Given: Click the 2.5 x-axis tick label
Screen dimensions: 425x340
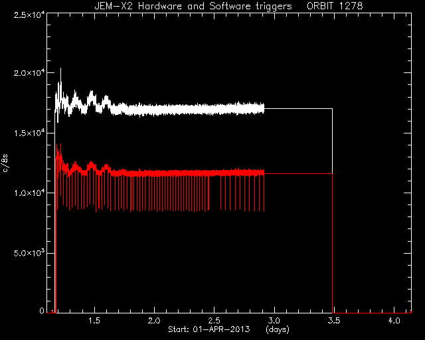Looking at the screenshot, I should coord(214,321).
